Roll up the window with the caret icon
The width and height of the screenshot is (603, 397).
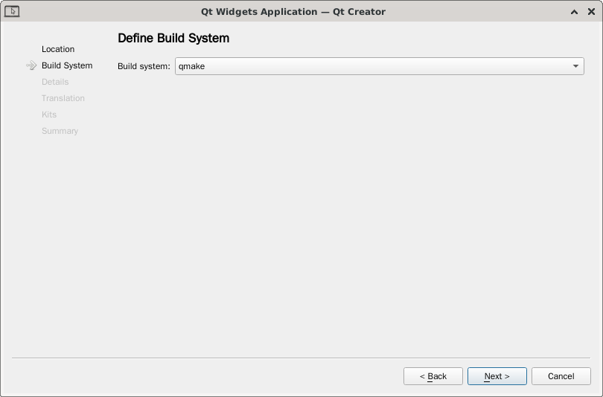point(574,12)
